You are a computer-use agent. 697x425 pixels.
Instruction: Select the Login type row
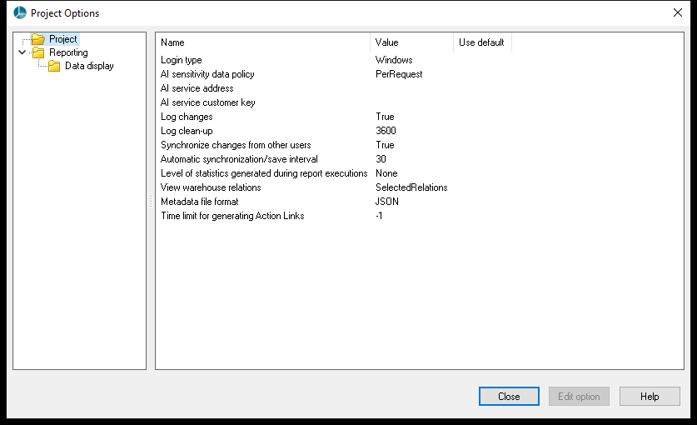coord(182,60)
